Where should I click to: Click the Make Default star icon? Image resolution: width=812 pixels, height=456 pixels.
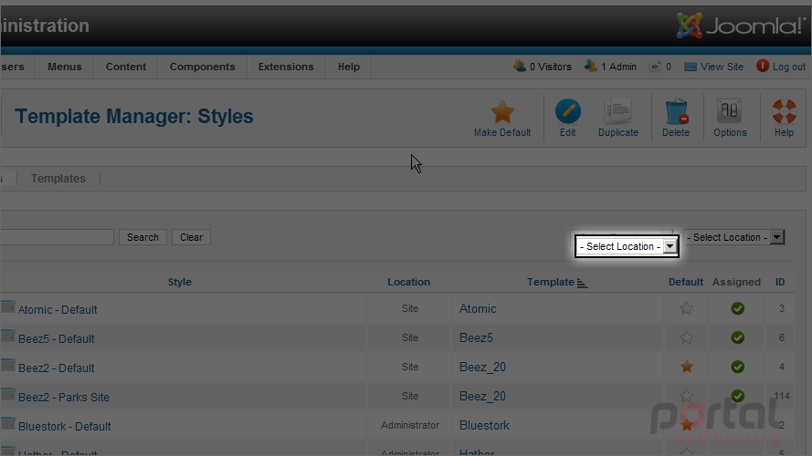pyautogui.click(x=502, y=111)
